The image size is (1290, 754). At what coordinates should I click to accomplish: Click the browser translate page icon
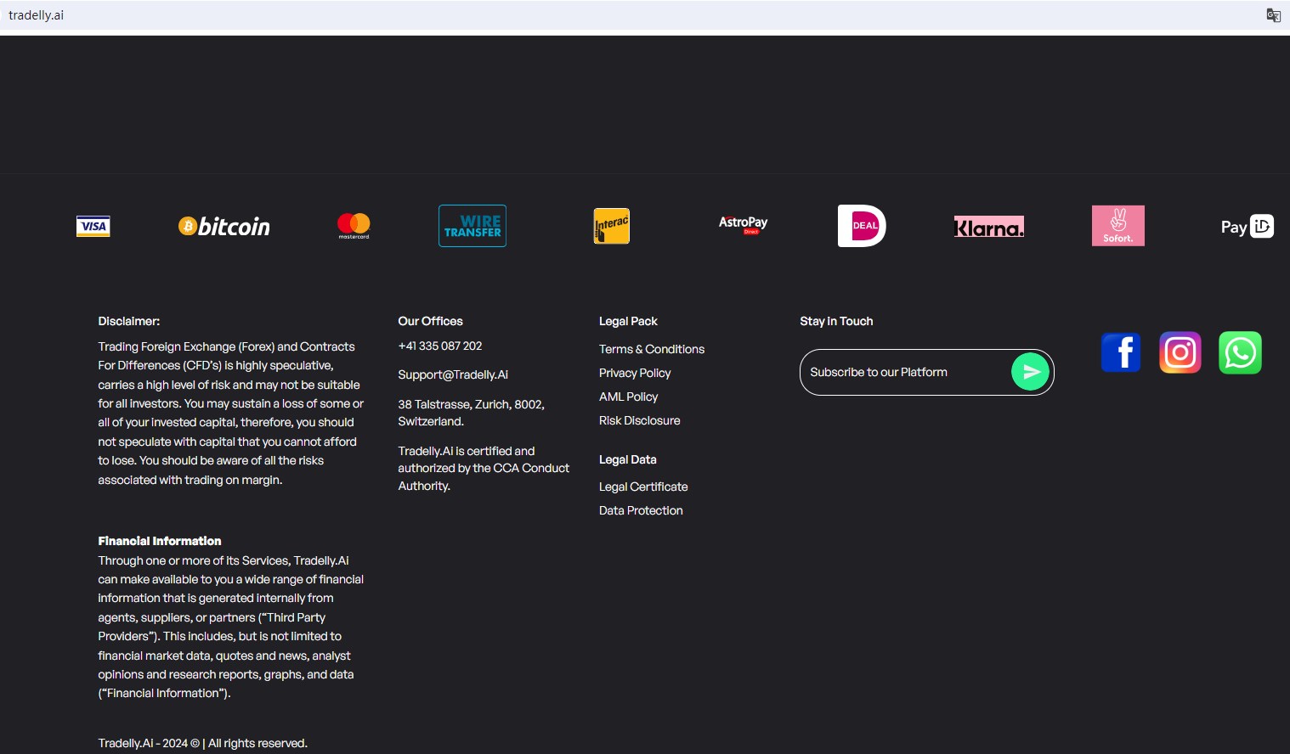point(1273,15)
